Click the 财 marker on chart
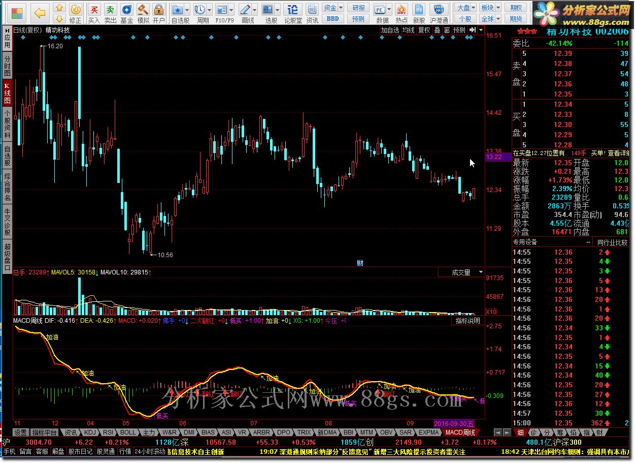 [360, 263]
